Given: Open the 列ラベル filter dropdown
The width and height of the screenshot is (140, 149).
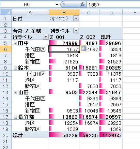Looking at the screenshot, I should coord(76,31).
